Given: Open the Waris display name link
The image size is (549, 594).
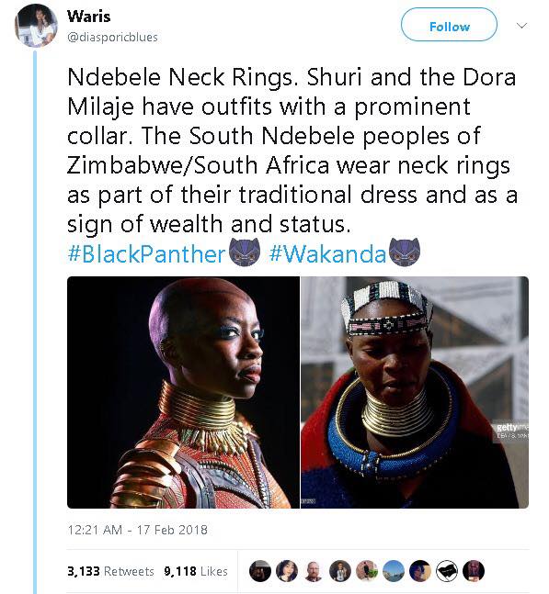Looking at the screenshot, I should click(89, 17).
